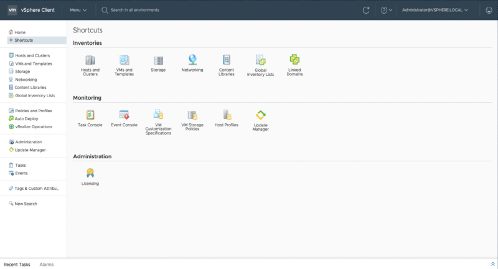Open VM Storage Policies icon
Image resolution: width=498 pixels, height=269 pixels.
pos(192,115)
